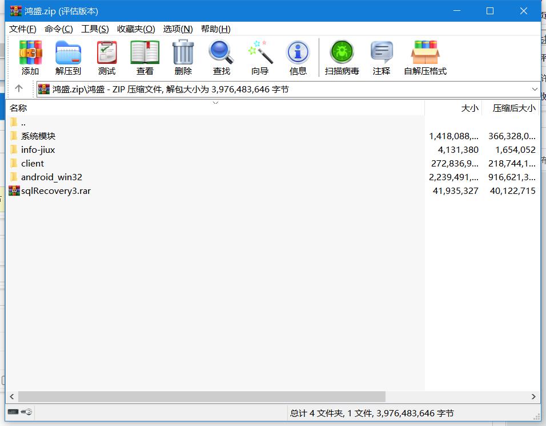Select the sqlRecovery3.rar file
546x426 pixels.
[x=55, y=191]
